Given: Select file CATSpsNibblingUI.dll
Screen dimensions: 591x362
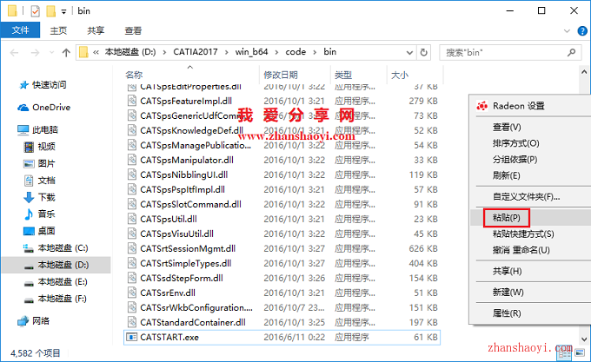Looking at the screenshot, I should (184, 174).
